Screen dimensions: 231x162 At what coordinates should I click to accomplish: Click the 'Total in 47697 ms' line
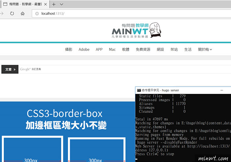click(x=151, y=119)
